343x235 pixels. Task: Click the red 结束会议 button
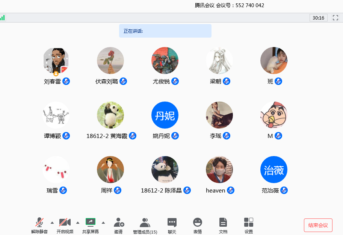point(318,225)
